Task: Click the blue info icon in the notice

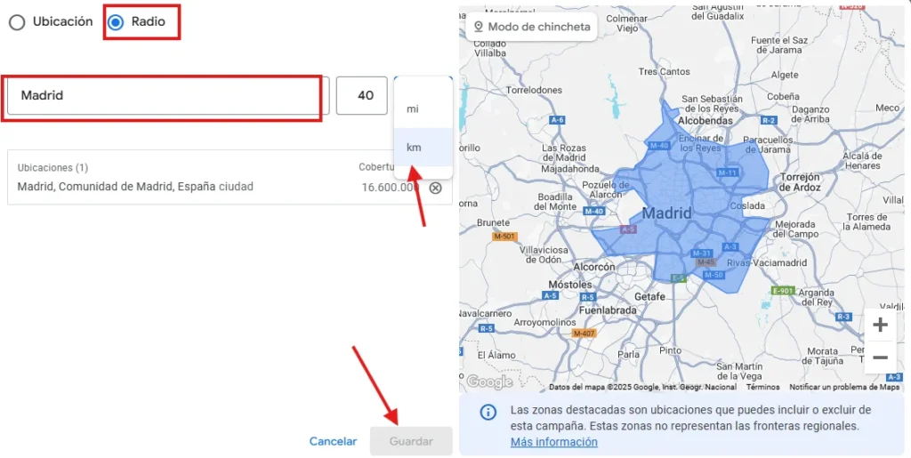Action: point(488,412)
